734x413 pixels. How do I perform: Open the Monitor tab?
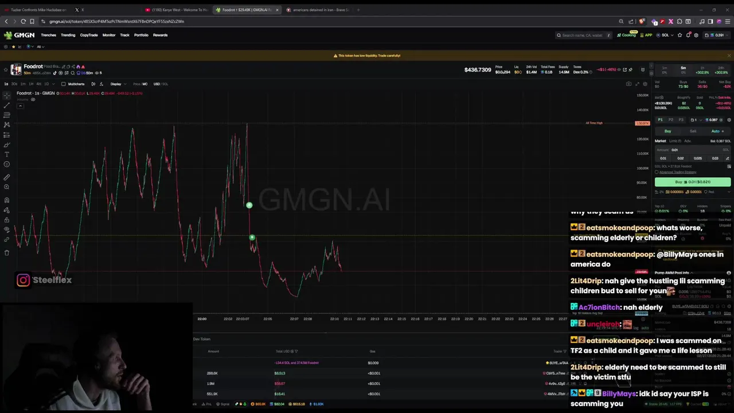pyautogui.click(x=109, y=35)
